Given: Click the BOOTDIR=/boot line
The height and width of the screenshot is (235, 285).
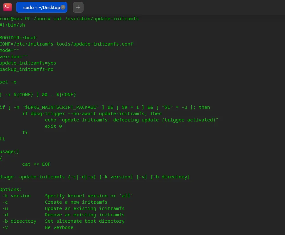Looking at the screenshot, I should (x=18, y=38).
